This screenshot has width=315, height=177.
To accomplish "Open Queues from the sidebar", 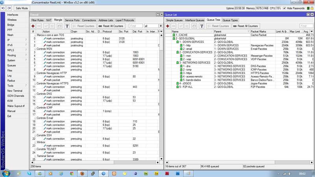I will coord(11,65).
